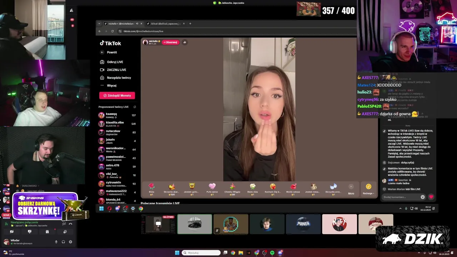This screenshot has height=257, width=457.
Task: Tap the heart like button in chat
Action: coord(431,197)
